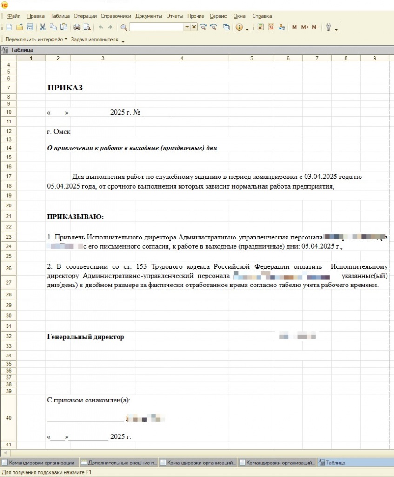Expand arrow next to help icon

247,29
